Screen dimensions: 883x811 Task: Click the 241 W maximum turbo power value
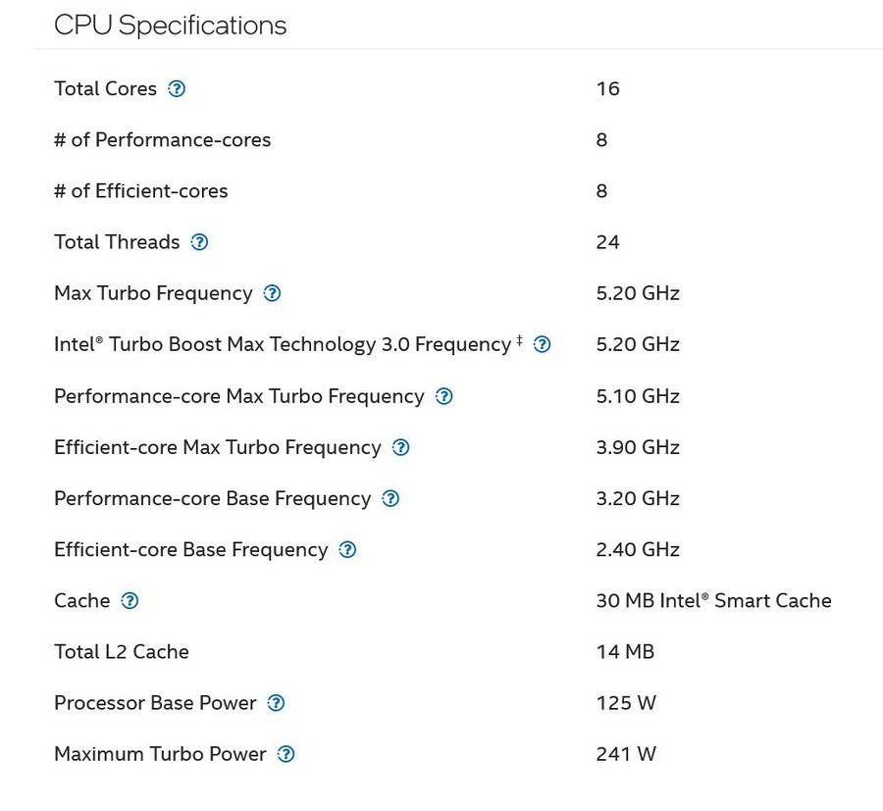click(x=626, y=754)
